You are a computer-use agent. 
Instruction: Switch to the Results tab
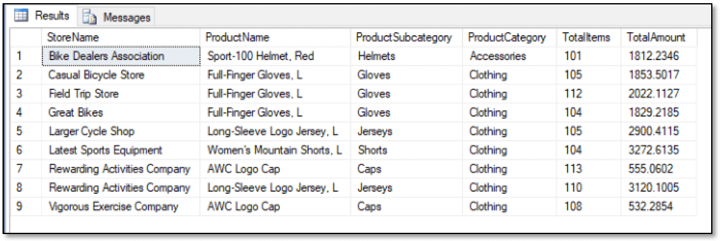pyautogui.click(x=42, y=16)
